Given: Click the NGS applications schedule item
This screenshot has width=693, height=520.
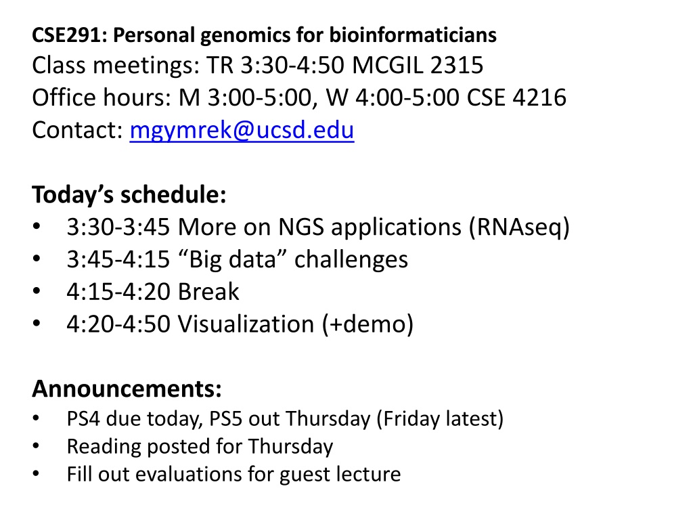Looking at the screenshot, I should pos(318,227).
